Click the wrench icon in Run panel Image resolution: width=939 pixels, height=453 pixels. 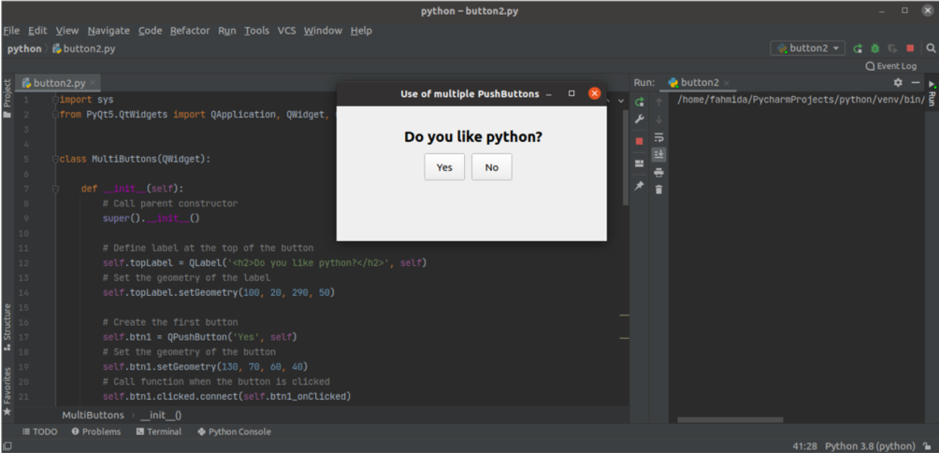point(640,120)
